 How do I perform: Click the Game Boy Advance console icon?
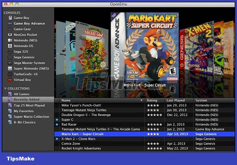coord(10,23)
